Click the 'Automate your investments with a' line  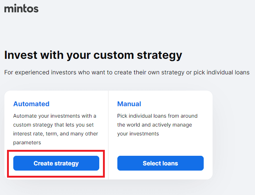pos(55,116)
